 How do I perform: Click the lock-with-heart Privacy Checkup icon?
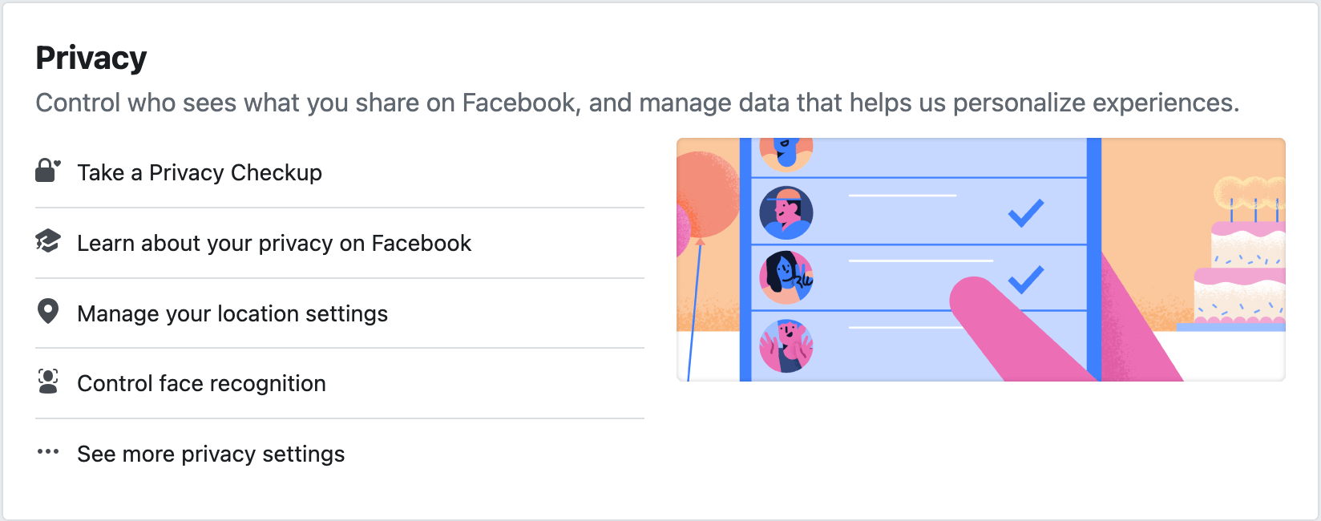coord(48,171)
